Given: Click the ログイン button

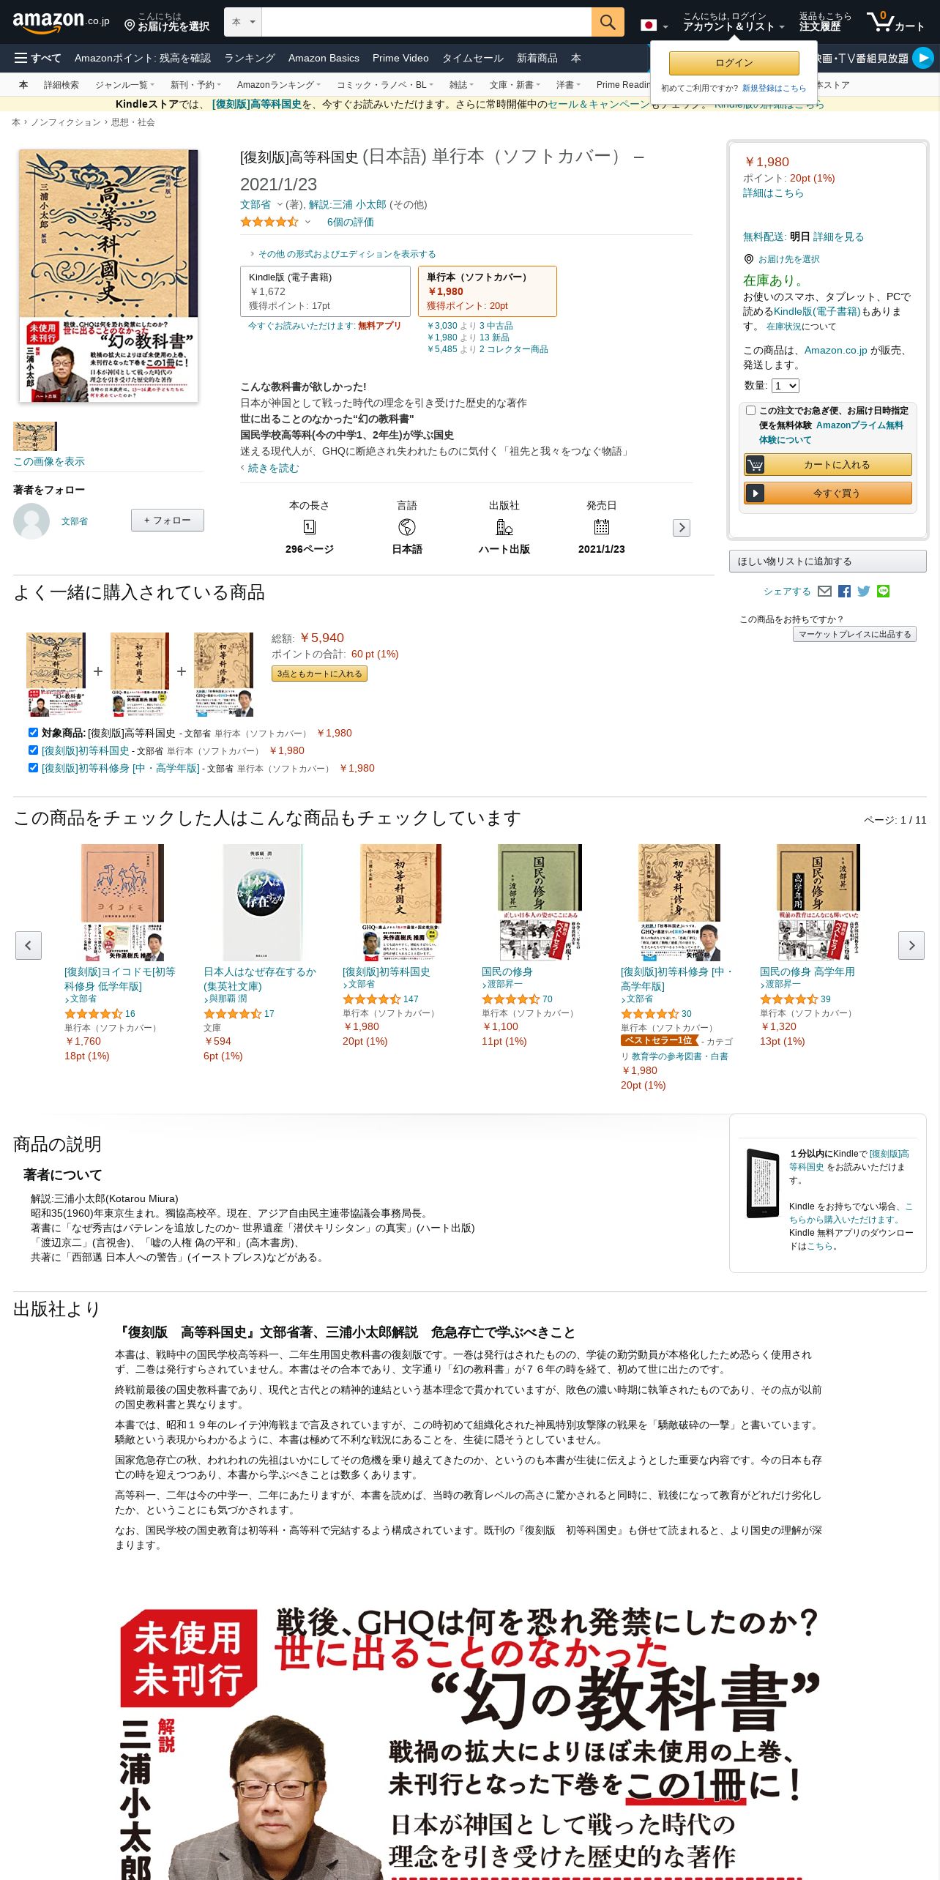Looking at the screenshot, I should click(734, 63).
